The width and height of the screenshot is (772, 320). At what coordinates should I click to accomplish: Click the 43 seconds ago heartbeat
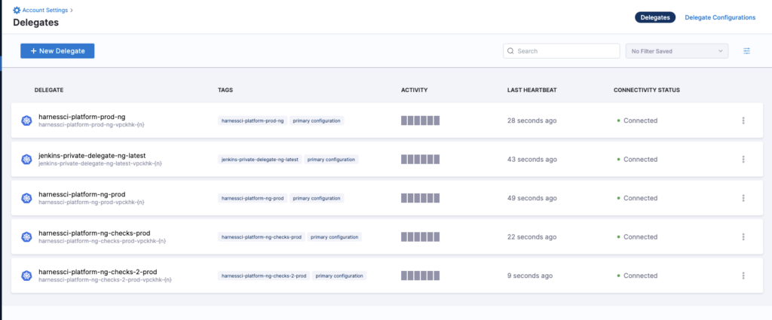[x=532, y=160]
